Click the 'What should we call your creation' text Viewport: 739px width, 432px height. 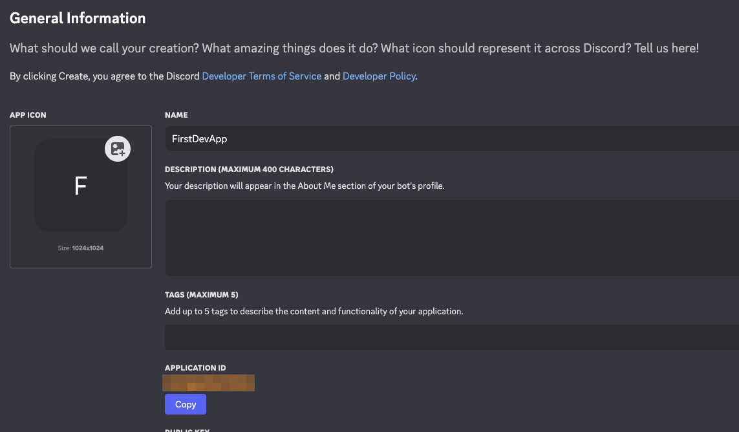click(354, 49)
